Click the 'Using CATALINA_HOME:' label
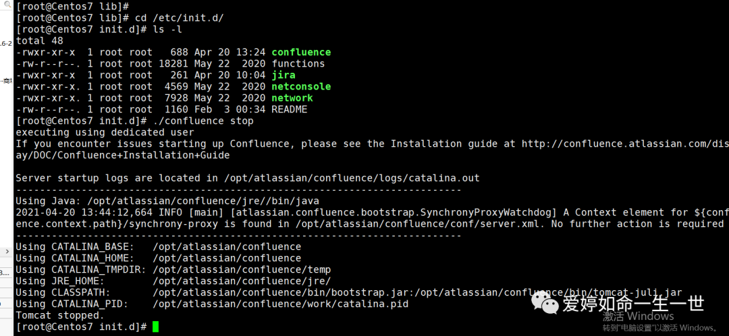The image size is (729, 336). click(x=76, y=258)
